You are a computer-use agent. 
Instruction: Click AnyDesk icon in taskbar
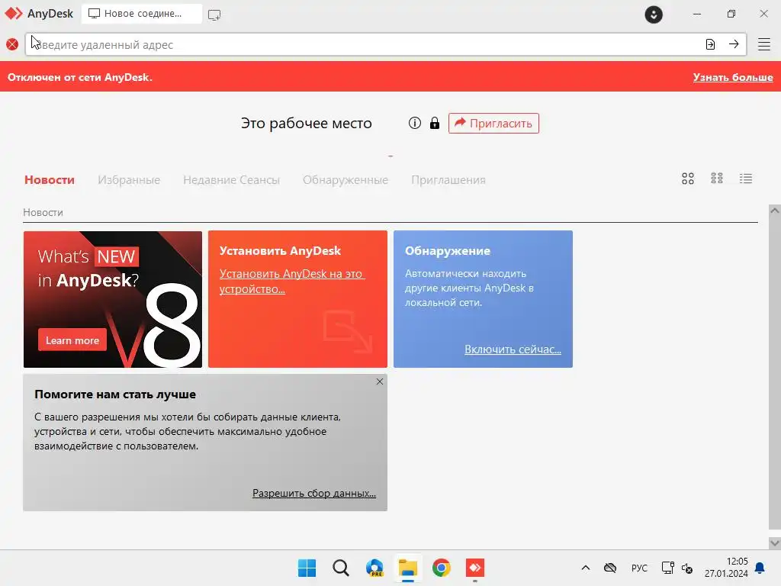pos(475,568)
